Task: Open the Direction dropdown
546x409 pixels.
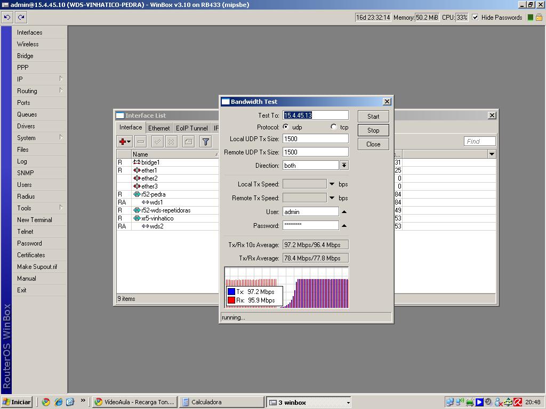Action: click(x=344, y=166)
